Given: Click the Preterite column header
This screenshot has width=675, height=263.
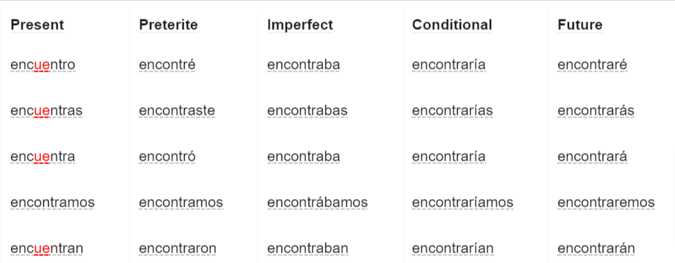Looking at the screenshot, I should coord(169,25).
